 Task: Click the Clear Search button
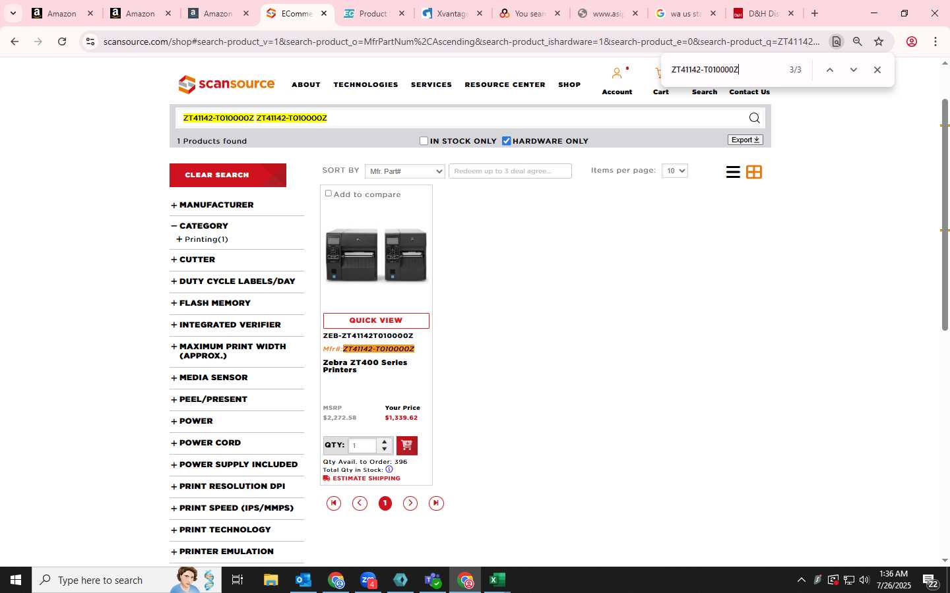click(x=228, y=175)
